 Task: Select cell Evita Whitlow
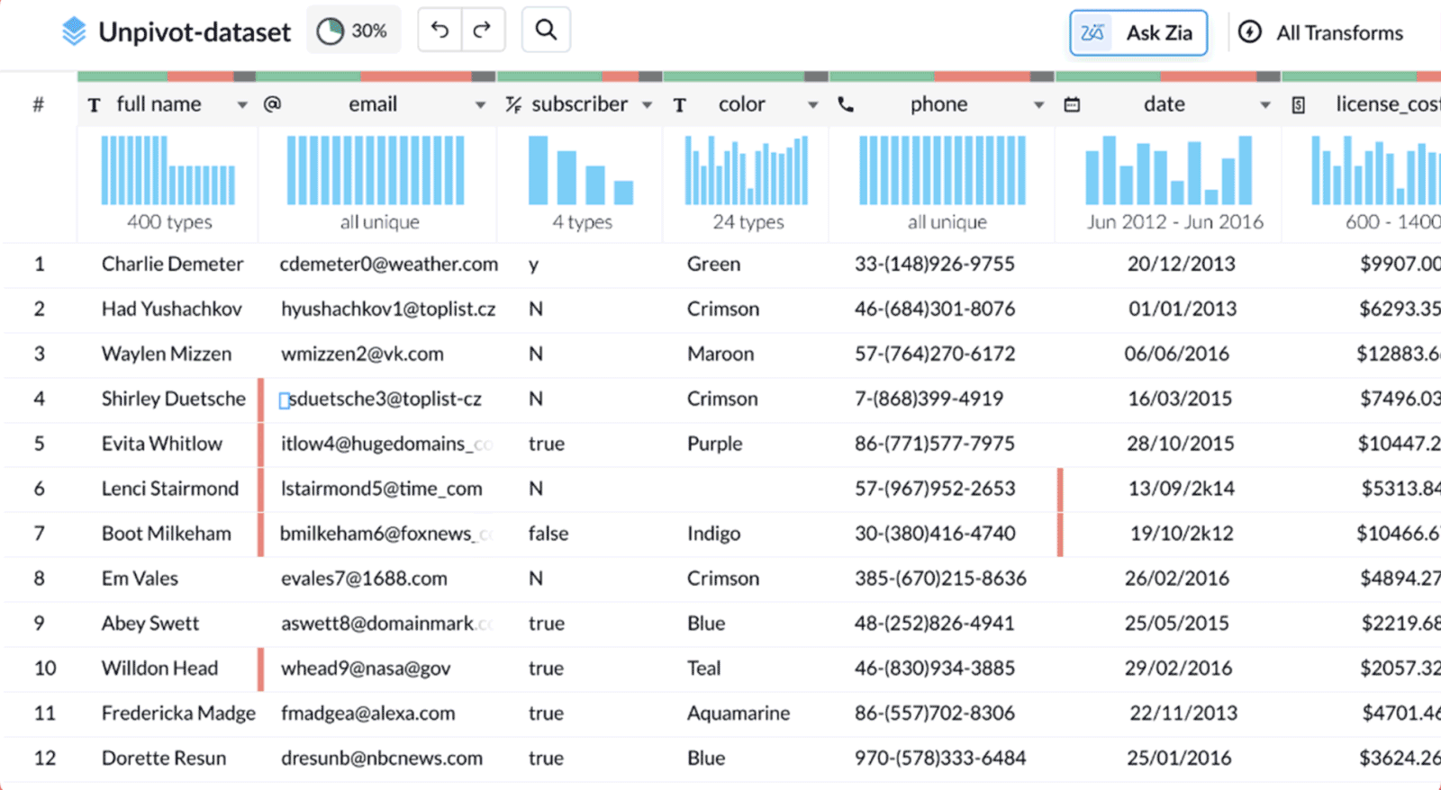(161, 444)
